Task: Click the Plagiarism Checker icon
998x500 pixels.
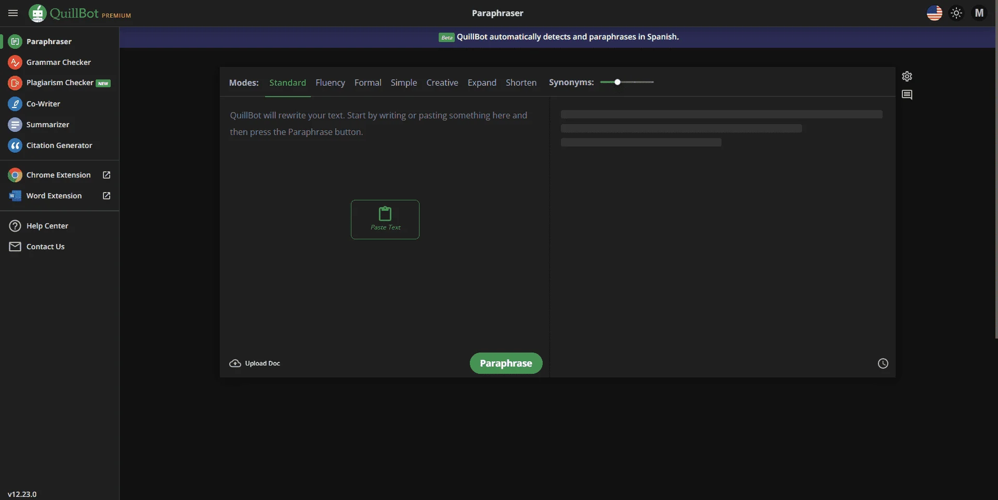Action: tap(15, 83)
